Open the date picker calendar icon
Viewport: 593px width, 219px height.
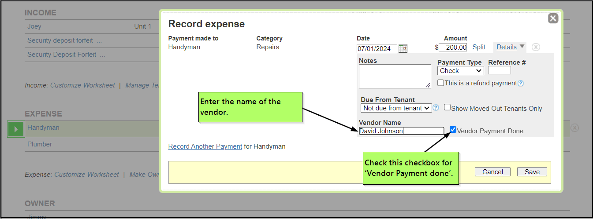403,48
